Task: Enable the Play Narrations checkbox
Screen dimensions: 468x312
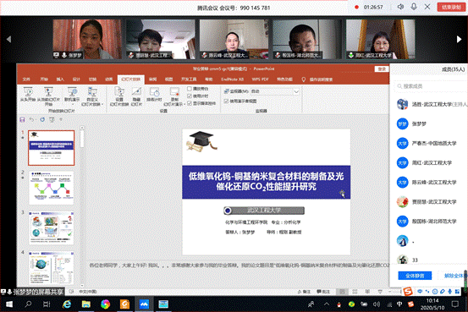Action: pos(190,89)
